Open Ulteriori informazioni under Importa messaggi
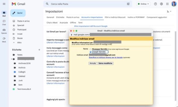The image size is (178, 107). click(x=55, y=43)
